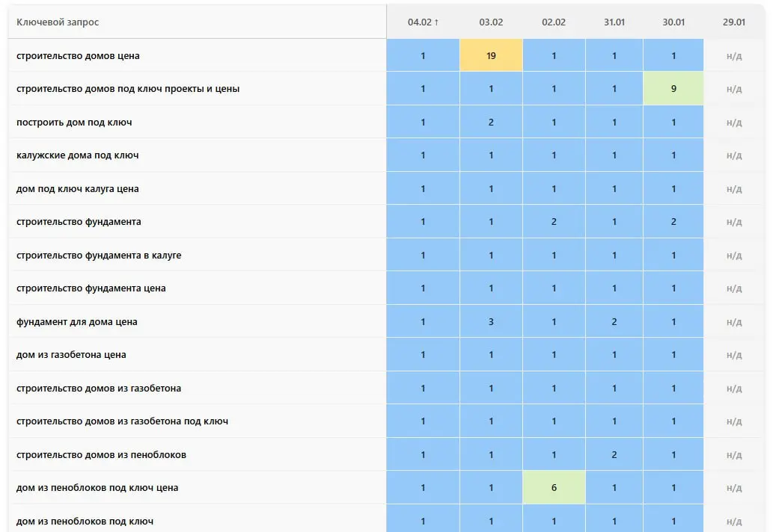Select keyword 'фундамент для дома цена'

pyautogui.click(x=76, y=321)
